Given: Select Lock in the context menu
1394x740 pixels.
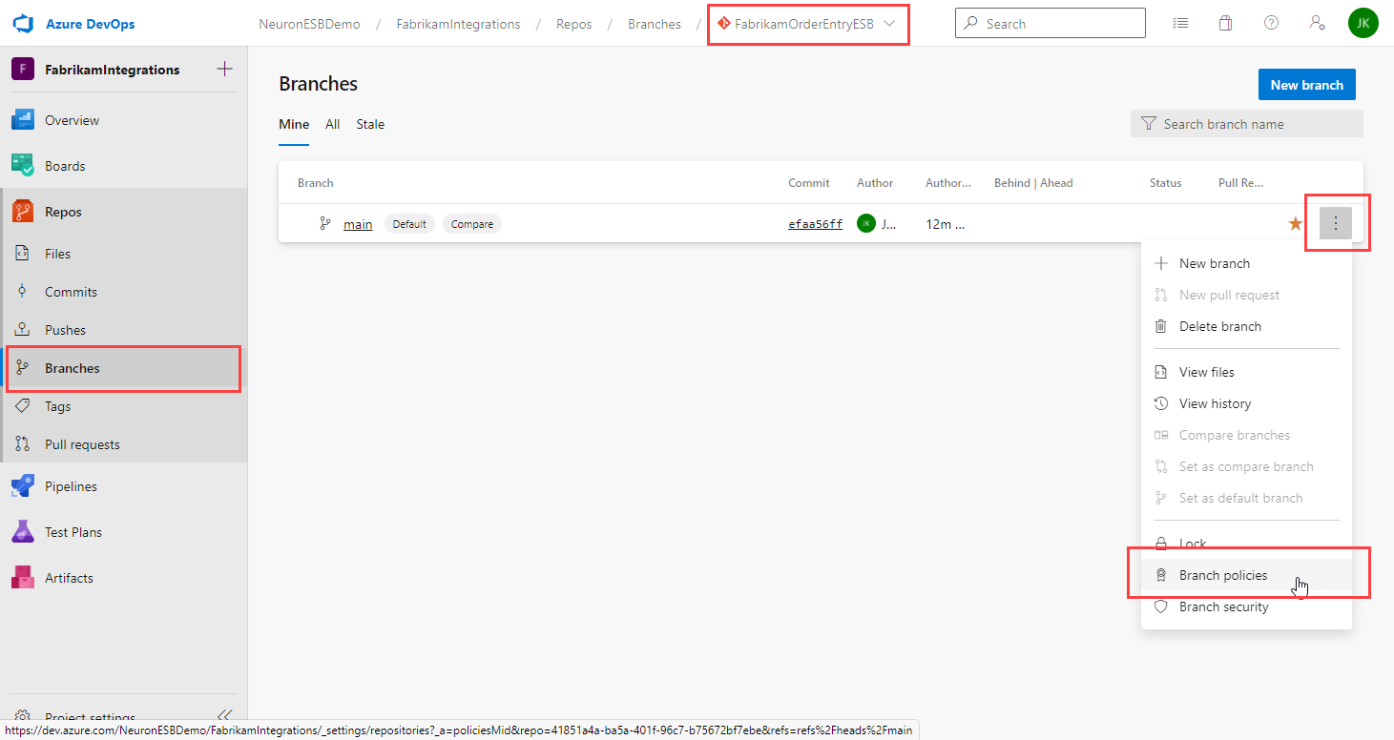Looking at the screenshot, I should tap(1246, 544).
